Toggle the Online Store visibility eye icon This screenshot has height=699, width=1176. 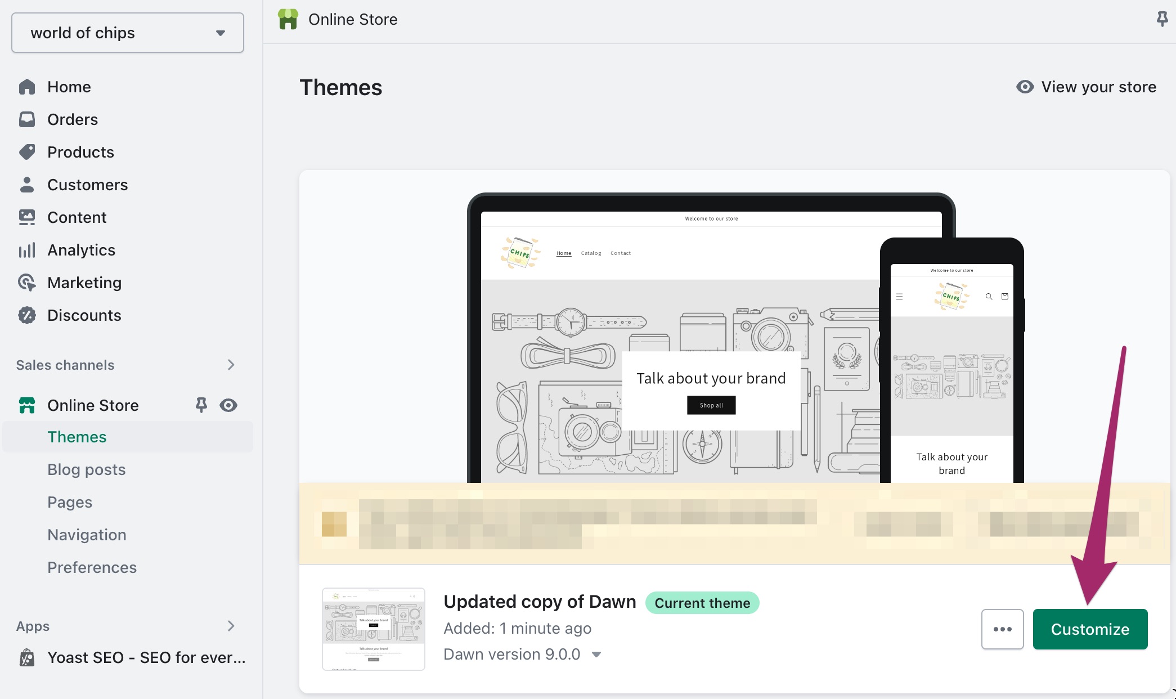227,405
